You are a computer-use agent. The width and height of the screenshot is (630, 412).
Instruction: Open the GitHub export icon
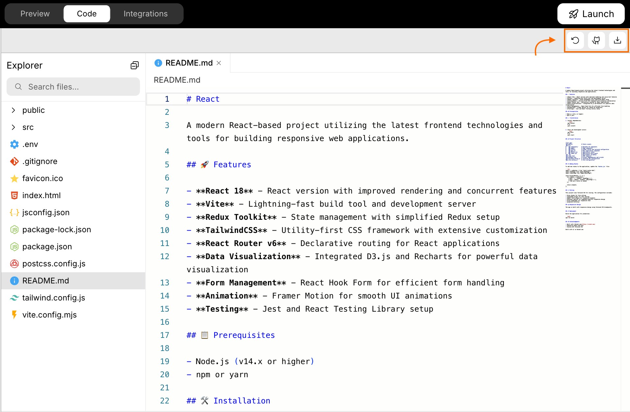[596, 40]
